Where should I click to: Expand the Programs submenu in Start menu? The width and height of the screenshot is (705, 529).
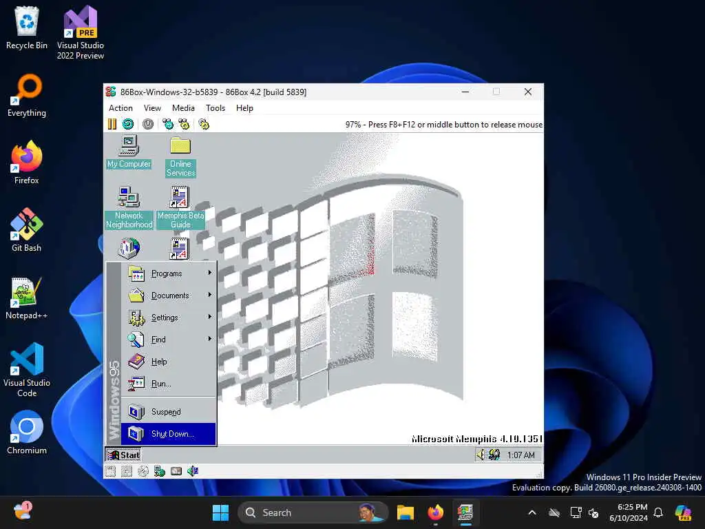point(169,273)
